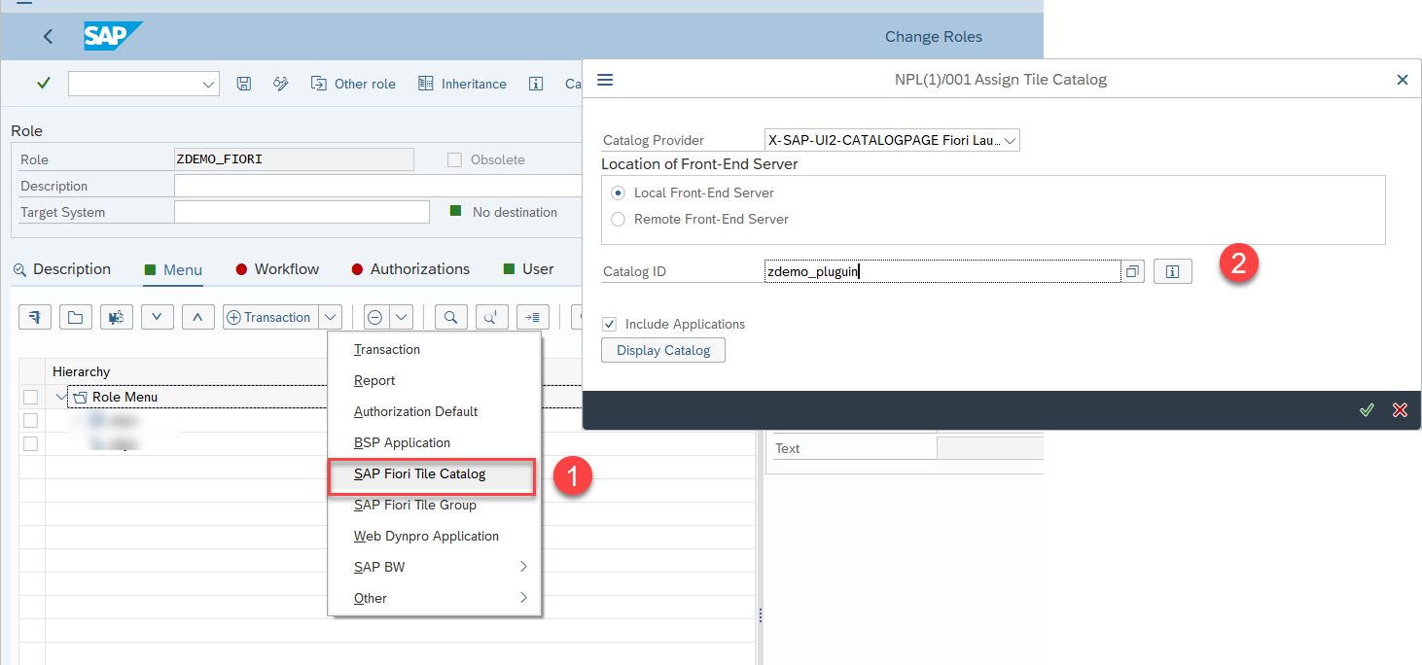This screenshot has width=1422, height=665.
Task: Close the Assign Tile Catalog dialog
Action: (1403, 80)
